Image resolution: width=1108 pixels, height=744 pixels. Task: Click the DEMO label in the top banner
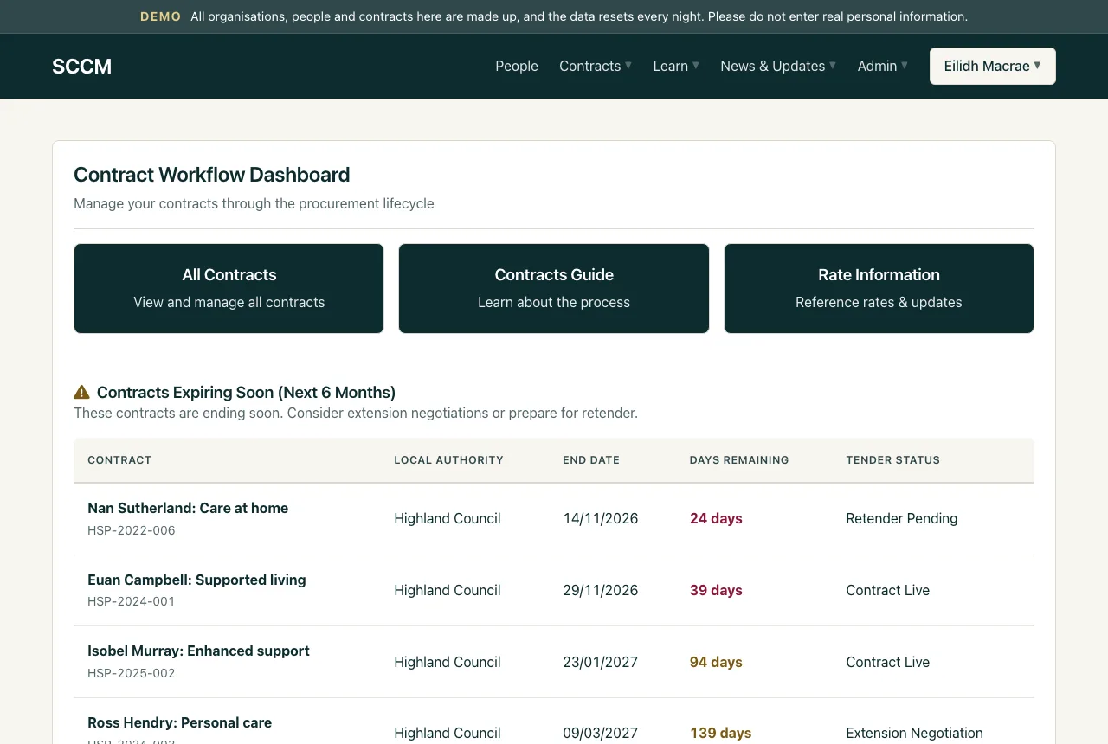160,16
